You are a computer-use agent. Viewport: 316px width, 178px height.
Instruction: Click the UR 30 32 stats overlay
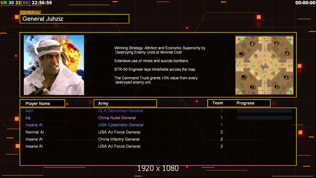(15, 3)
